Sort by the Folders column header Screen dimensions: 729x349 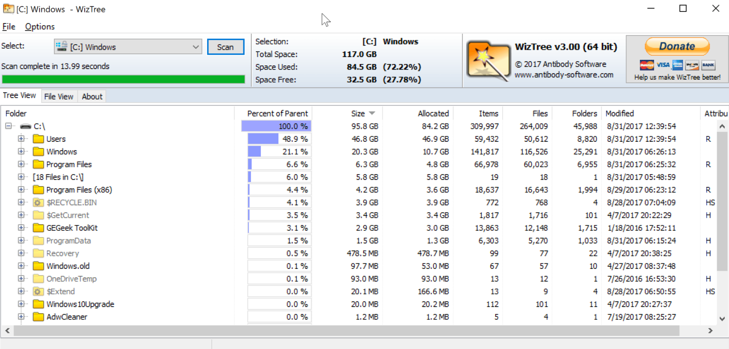577,113
